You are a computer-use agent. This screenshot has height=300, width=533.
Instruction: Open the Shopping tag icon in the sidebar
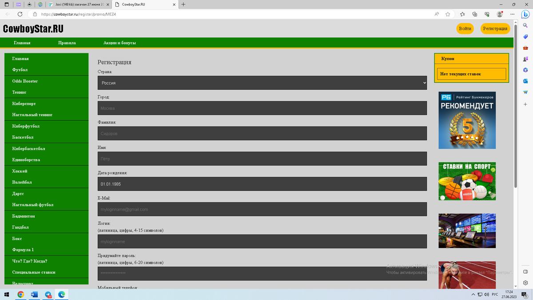click(525, 37)
